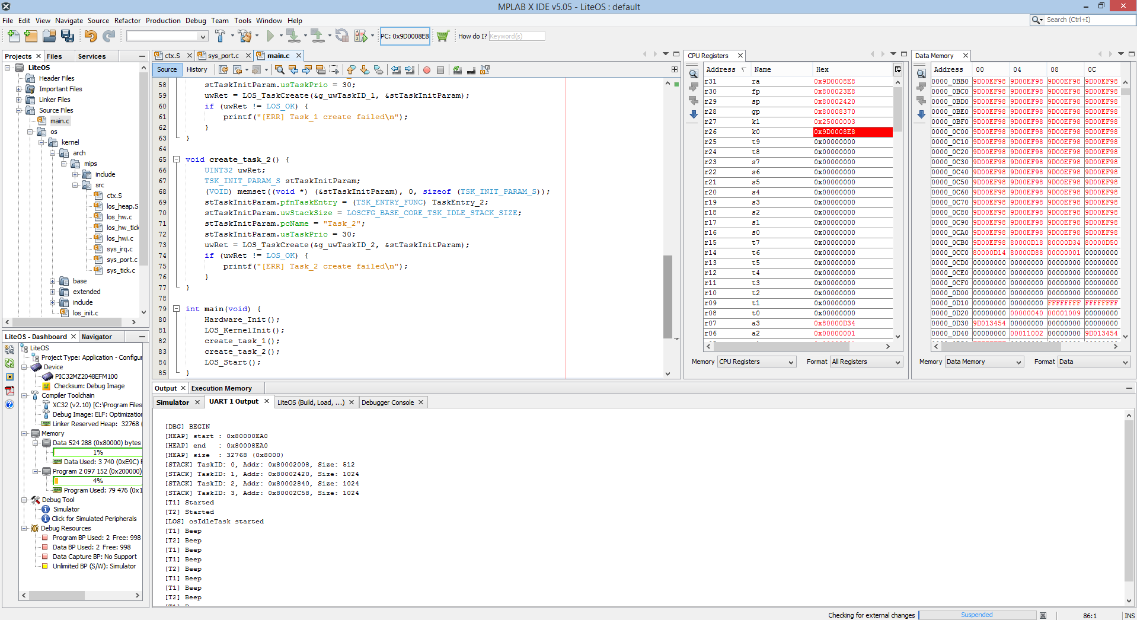Open the Format dropdown showing All Registers
Image resolution: width=1137 pixels, height=620 pixels.
tap(865, 362)
